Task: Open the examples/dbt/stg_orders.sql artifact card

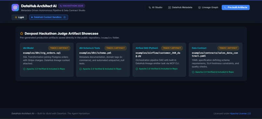Action: 46,60
